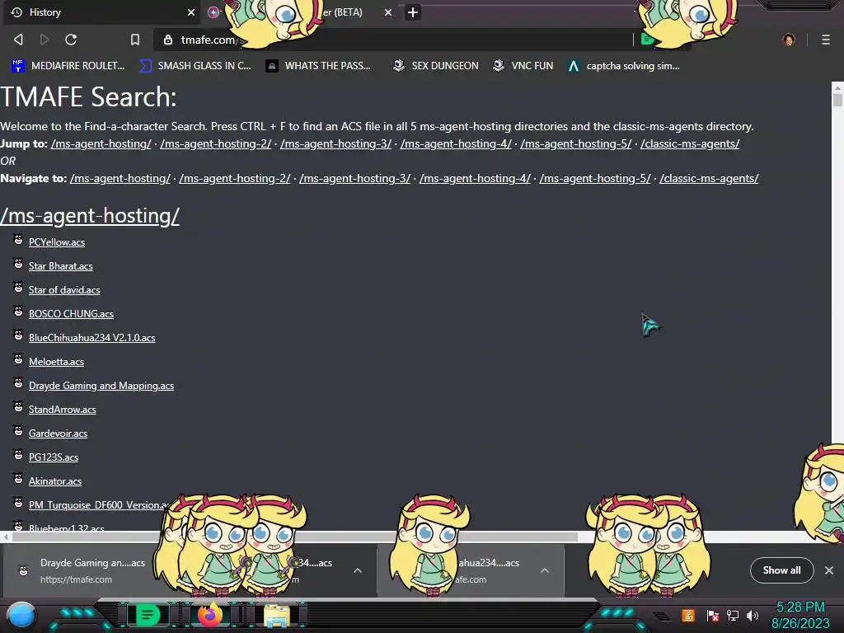Image resolution: width=844 pixels, height=633 pixels.
Task: Click the padlock site security icon
Action: pyautogui.click(x=168, y=40)
